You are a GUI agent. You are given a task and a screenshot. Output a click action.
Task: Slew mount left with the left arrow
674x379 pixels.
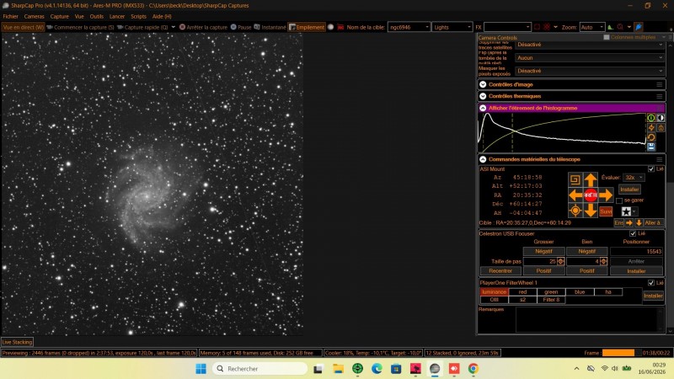pyautogui.click(x=575, y=195)
